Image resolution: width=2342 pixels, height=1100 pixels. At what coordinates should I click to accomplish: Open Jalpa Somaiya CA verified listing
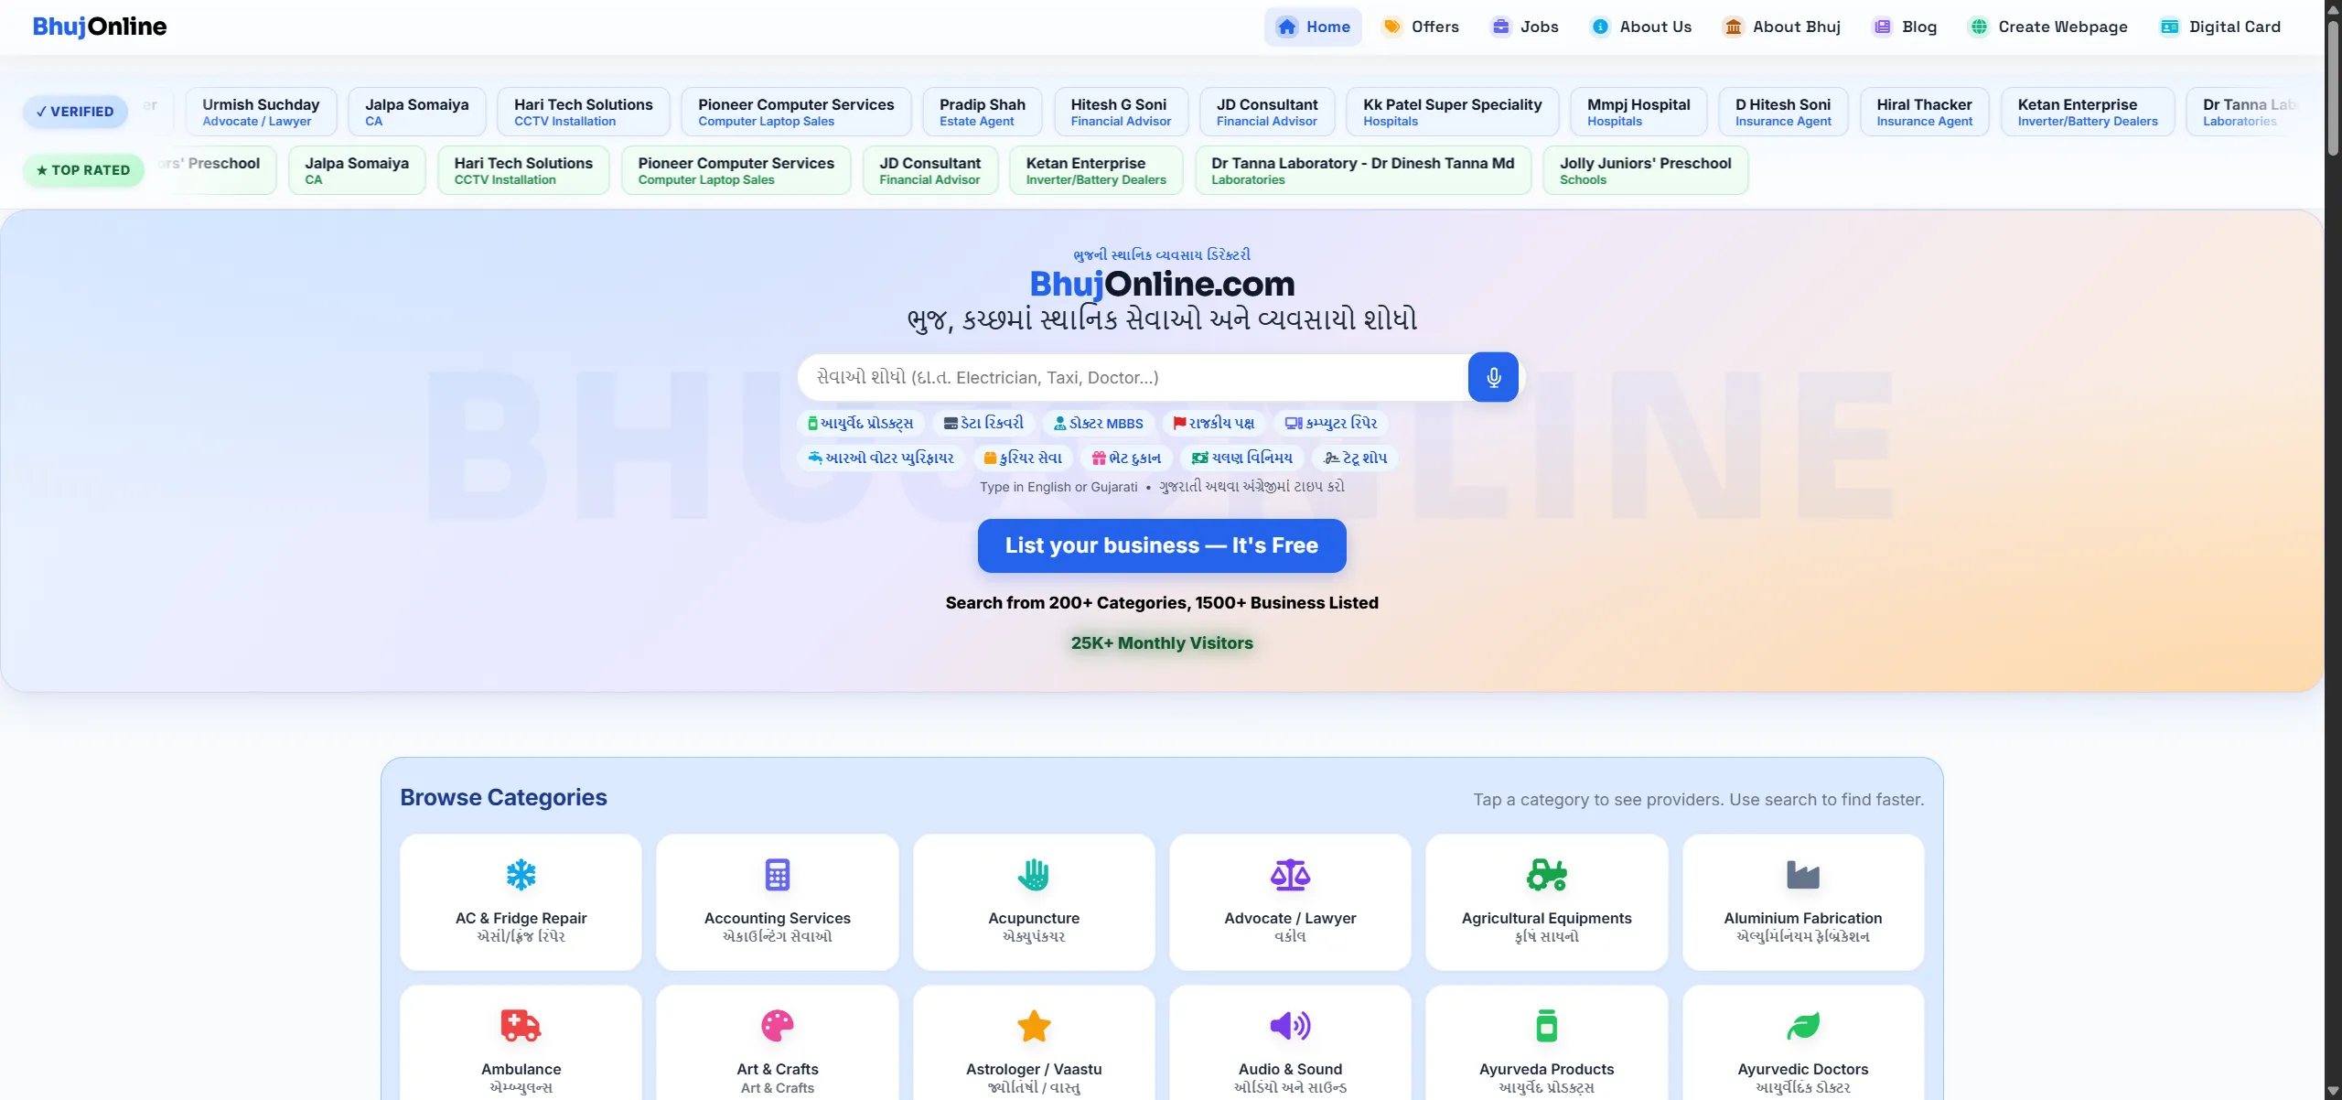[416, 112]
